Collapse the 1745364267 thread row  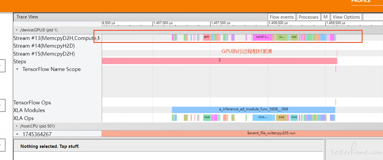point(17,134)
